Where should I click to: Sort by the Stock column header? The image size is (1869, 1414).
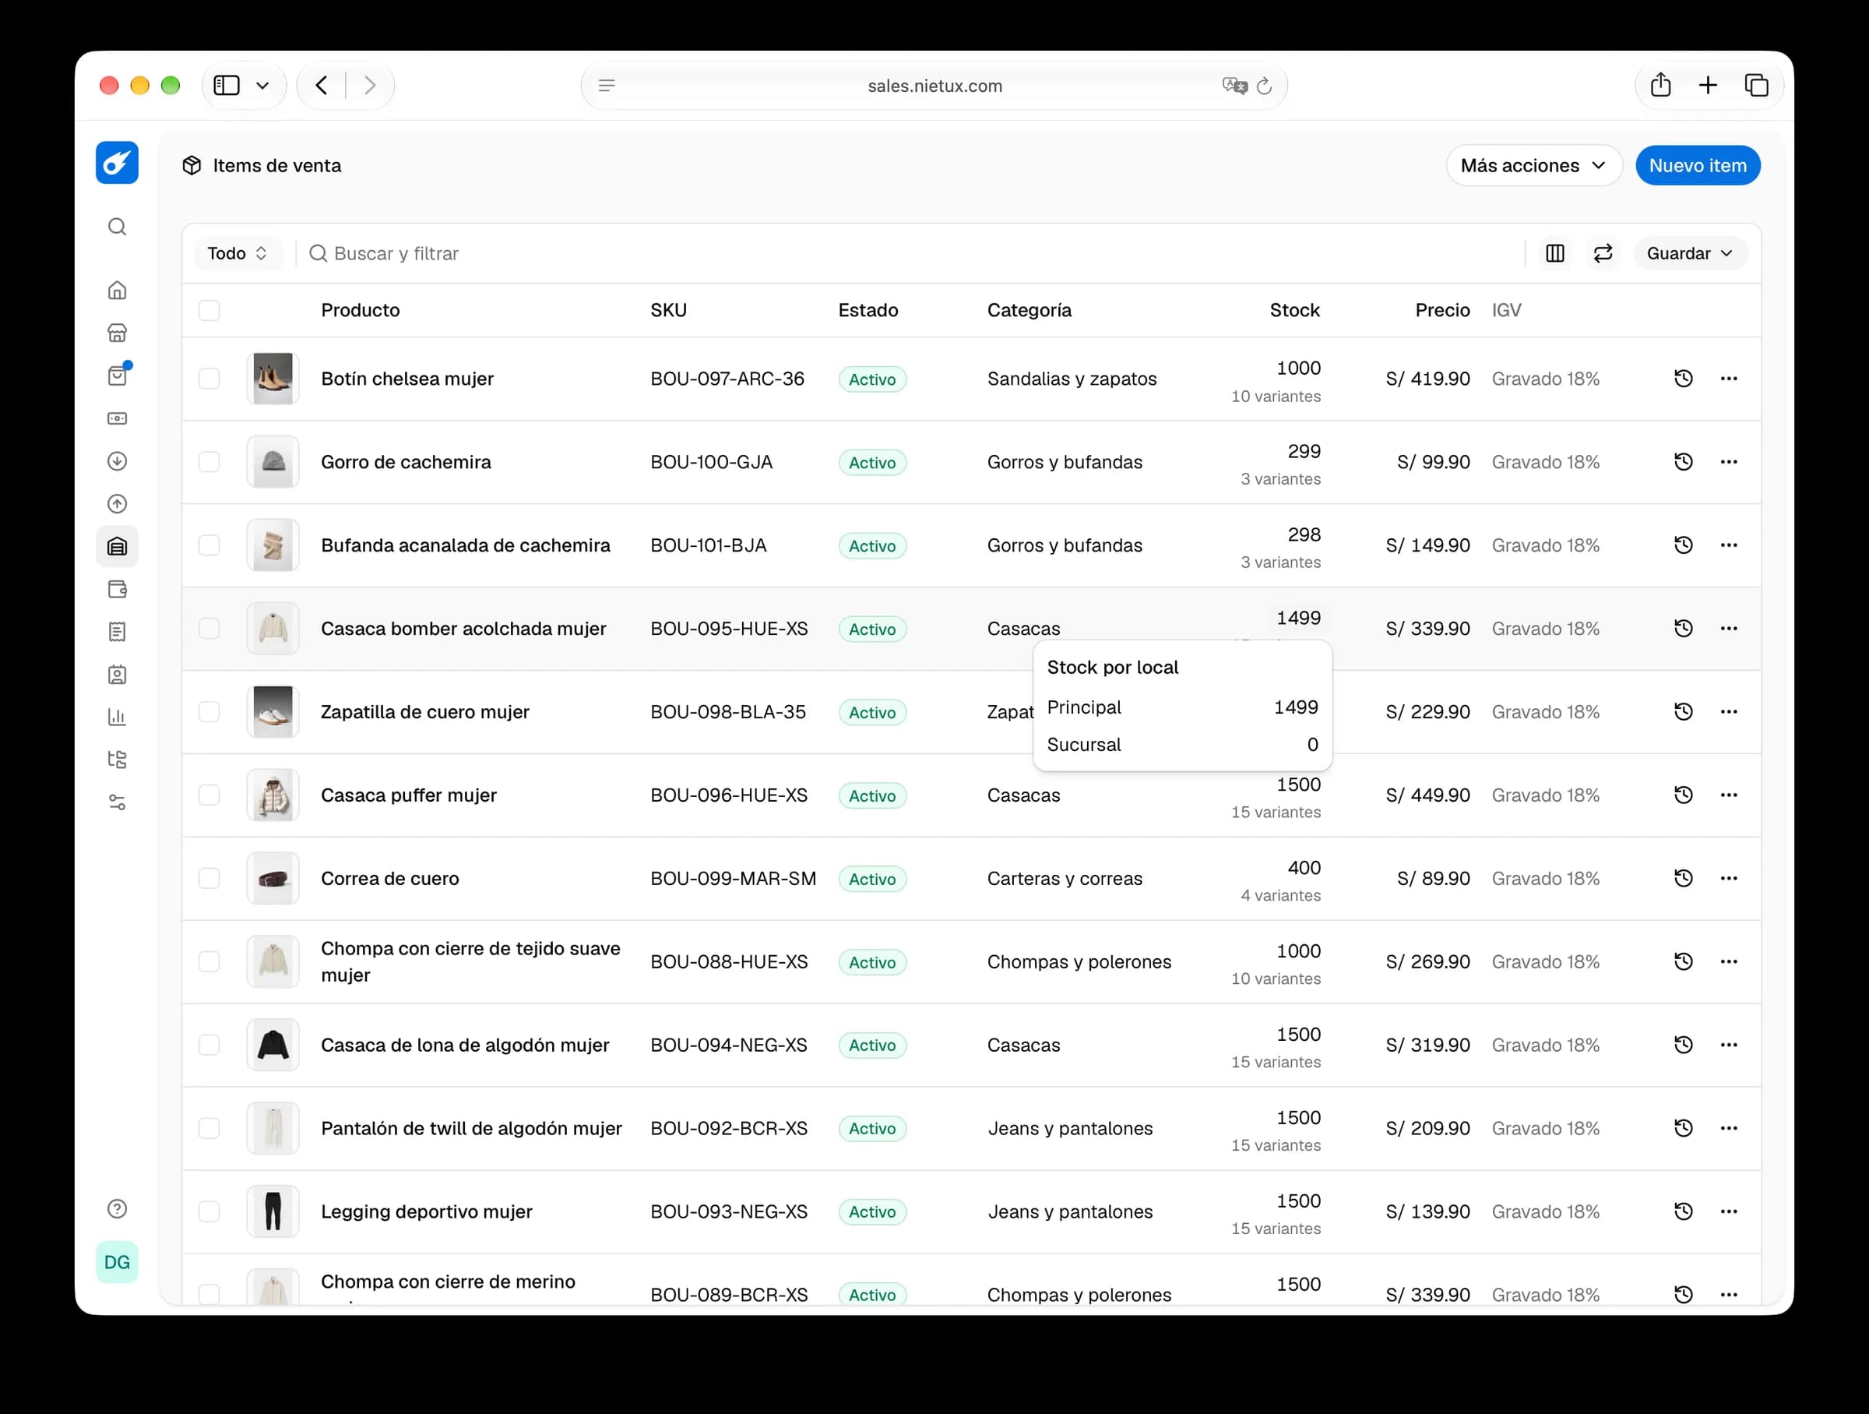[1294, 310]
